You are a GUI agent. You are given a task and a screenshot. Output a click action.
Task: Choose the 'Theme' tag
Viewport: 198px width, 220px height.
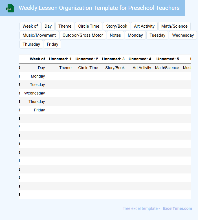pos(65,26)
